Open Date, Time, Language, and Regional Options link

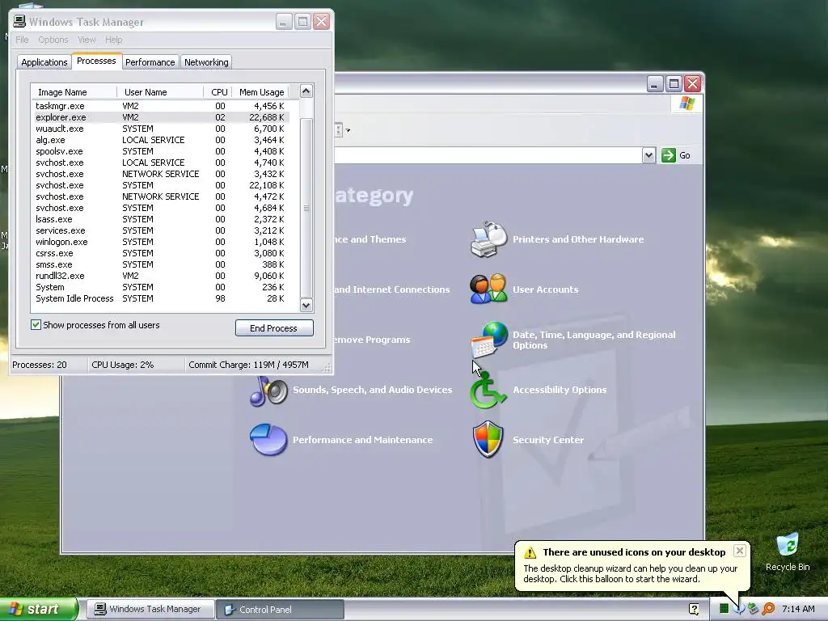tap(594, 340)
